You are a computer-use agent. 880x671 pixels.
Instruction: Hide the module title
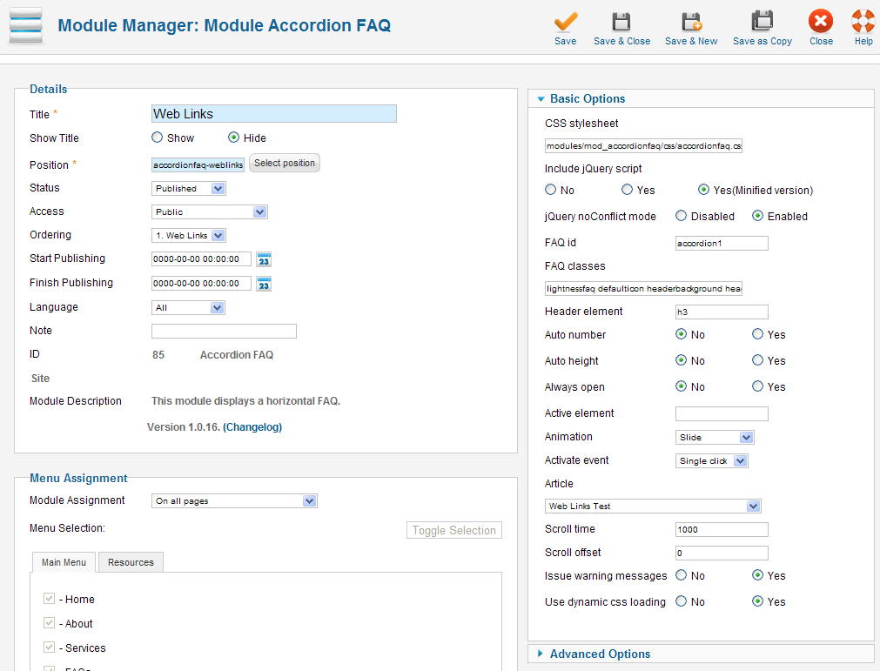(x=232, y=138)
